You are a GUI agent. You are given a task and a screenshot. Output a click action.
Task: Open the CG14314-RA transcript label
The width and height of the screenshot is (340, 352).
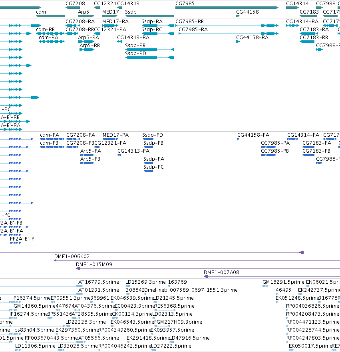(x=302, y=22)
